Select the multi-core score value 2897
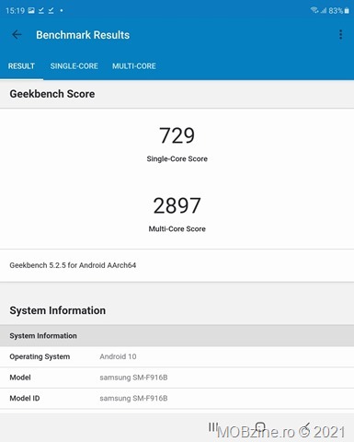 click(177, 205)
